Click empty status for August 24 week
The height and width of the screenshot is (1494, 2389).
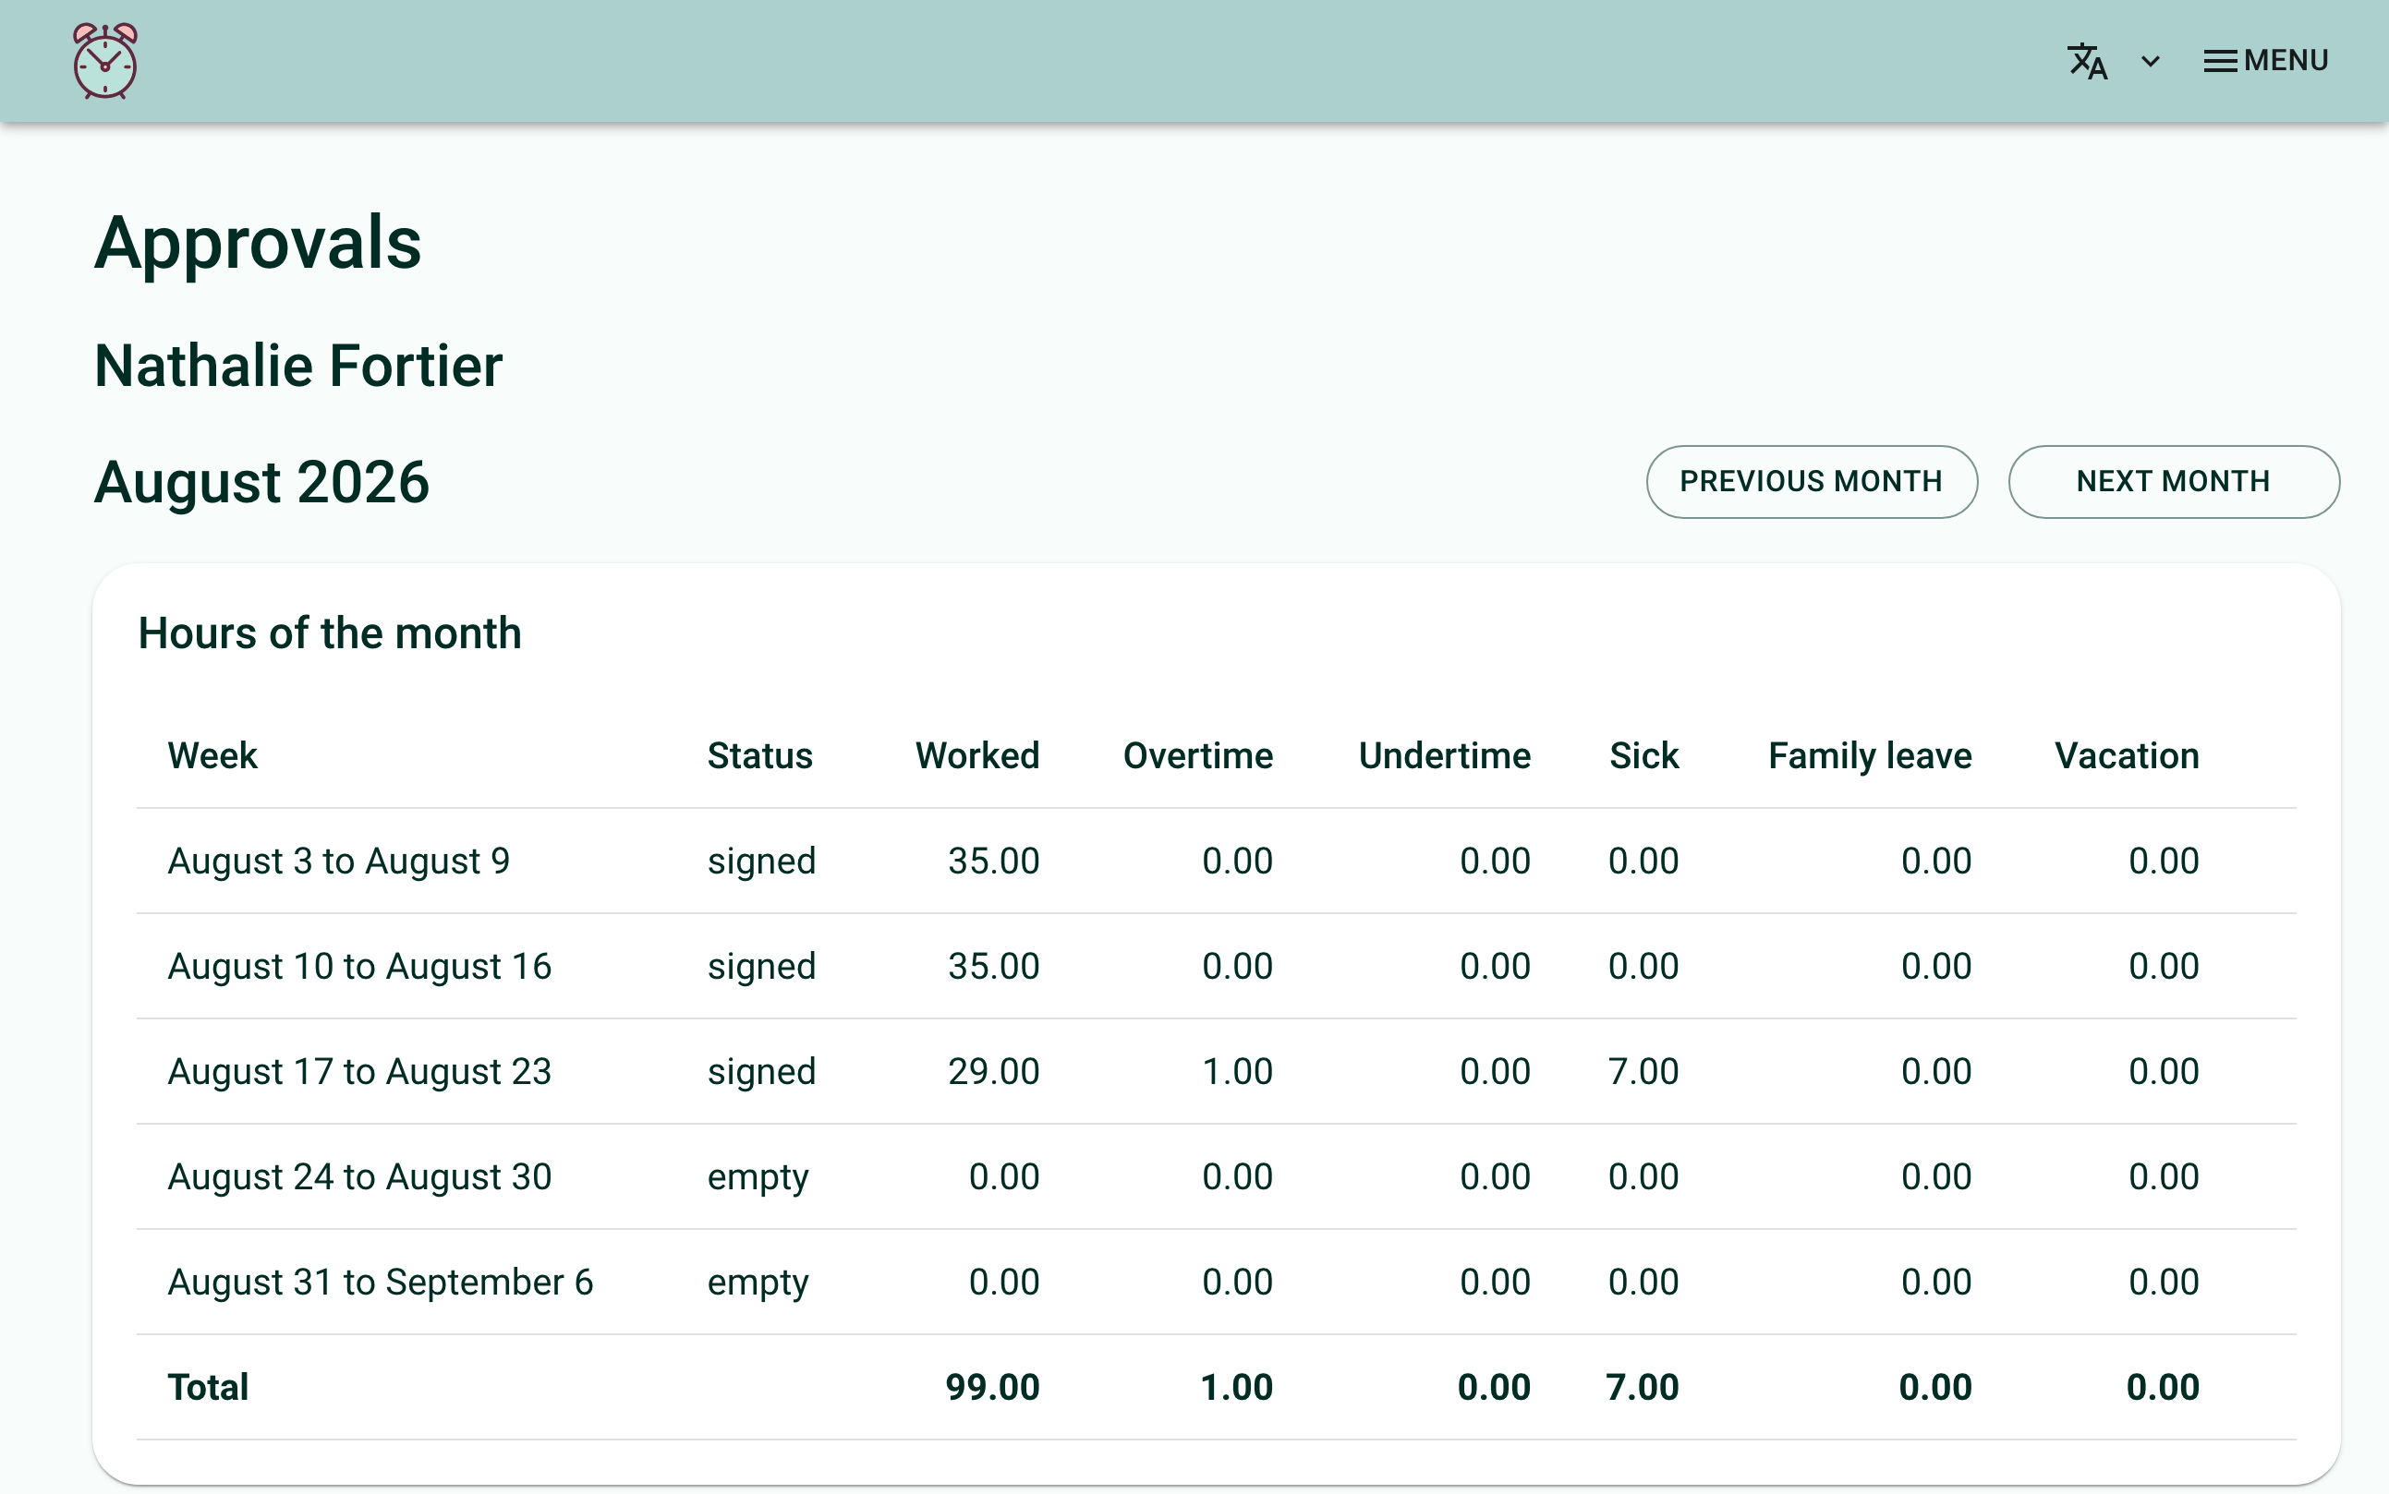(758, 1178)
